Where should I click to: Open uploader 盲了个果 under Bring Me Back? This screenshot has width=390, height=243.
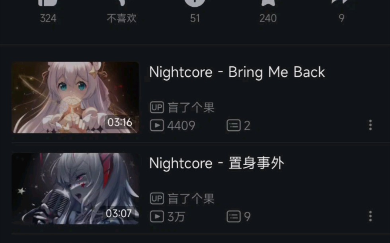(191, 108)
